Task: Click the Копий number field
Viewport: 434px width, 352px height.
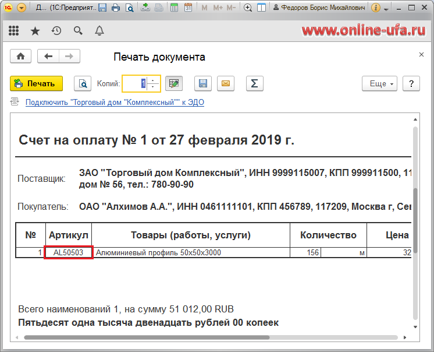Action: pos(135,83)
